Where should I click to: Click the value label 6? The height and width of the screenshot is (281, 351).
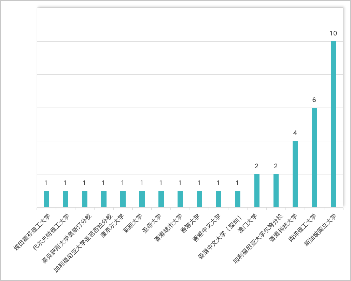(314, 100)
